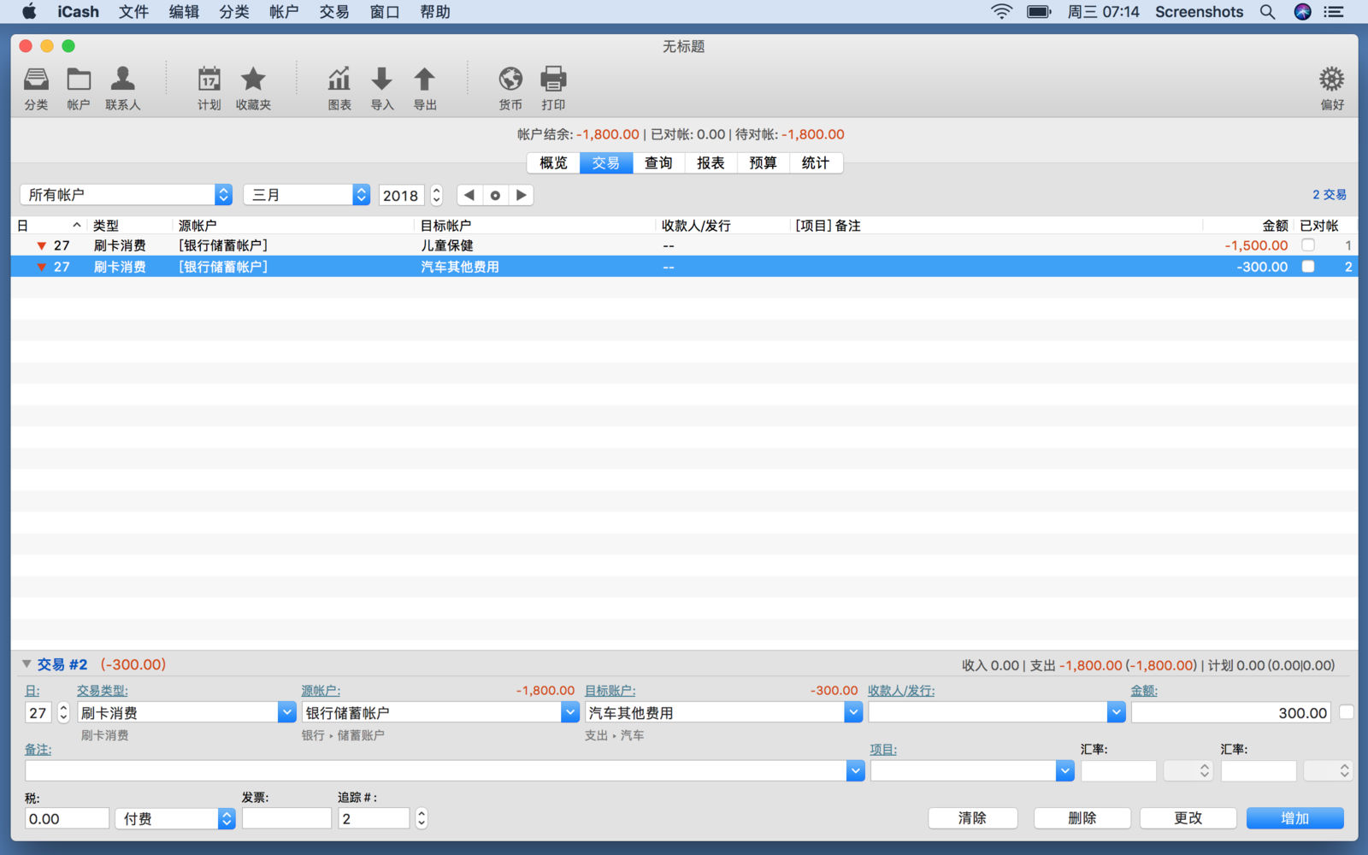Viewport: 1368px width, 855px height.
Task: Open the 文件 menu
Action: [133, 12]
